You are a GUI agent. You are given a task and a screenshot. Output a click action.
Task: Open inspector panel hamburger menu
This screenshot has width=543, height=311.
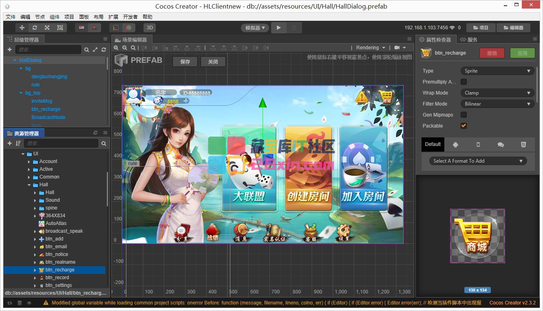pos(535,39)
